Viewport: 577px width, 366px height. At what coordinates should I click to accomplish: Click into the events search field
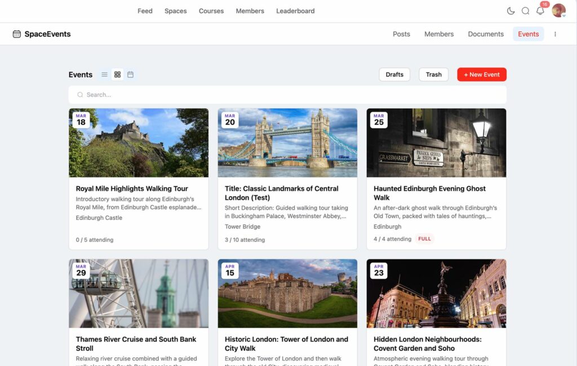coord(287,95)
